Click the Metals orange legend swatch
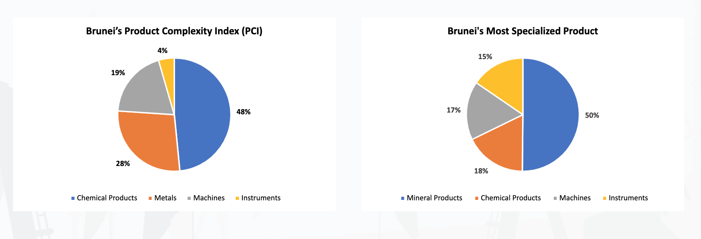Image resolution: width=701 pixels, height=239 pixels. 150,198
